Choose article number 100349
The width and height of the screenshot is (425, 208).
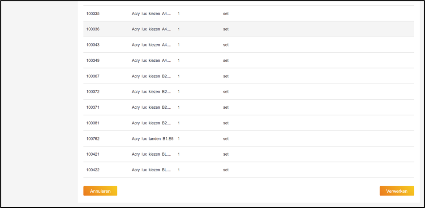point(93,61)
